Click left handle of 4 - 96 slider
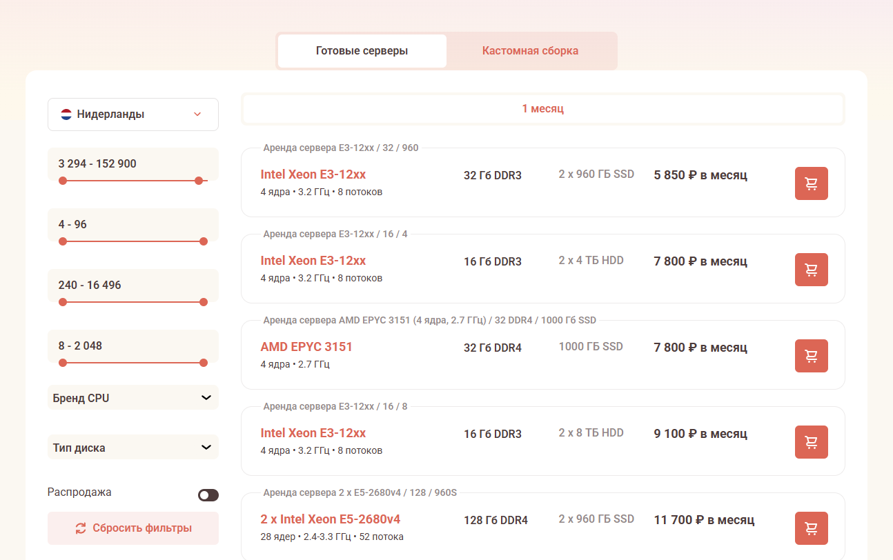 [63, 241]
